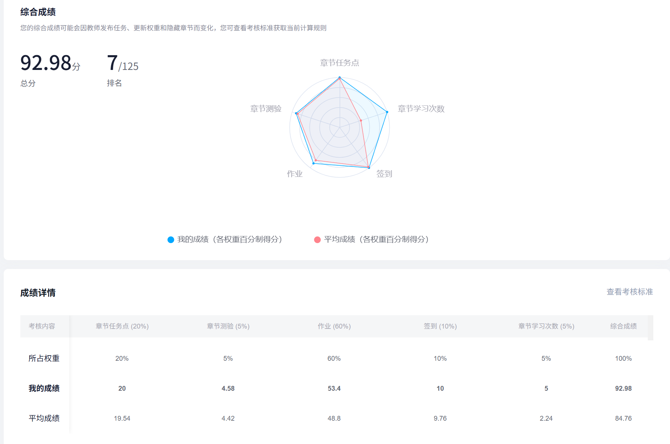Screen dimensions: 670x444
Task: Click the 章节学习次数 radar axis label
Action: tap(421, 109)
